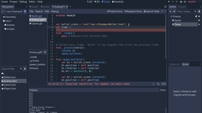202x113 pixels.
Task: Open the Help menu
Action: 40,2
